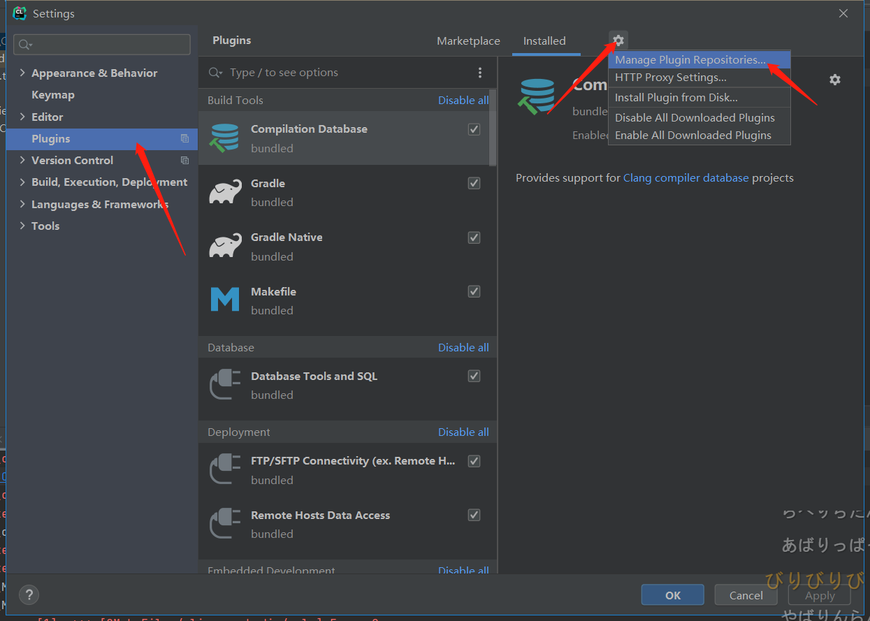Screen dimensions: 870x621
Task: Uncheck the Makefile plugin checkbox
Action: pos(474,291)
